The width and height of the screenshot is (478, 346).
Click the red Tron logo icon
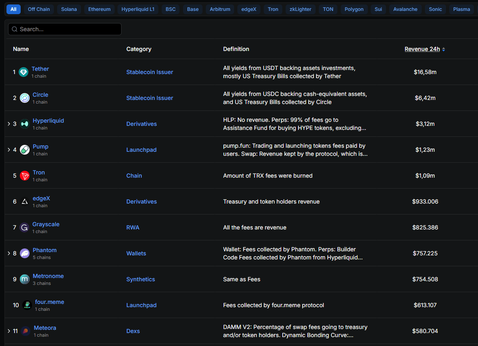click(25, 176)
